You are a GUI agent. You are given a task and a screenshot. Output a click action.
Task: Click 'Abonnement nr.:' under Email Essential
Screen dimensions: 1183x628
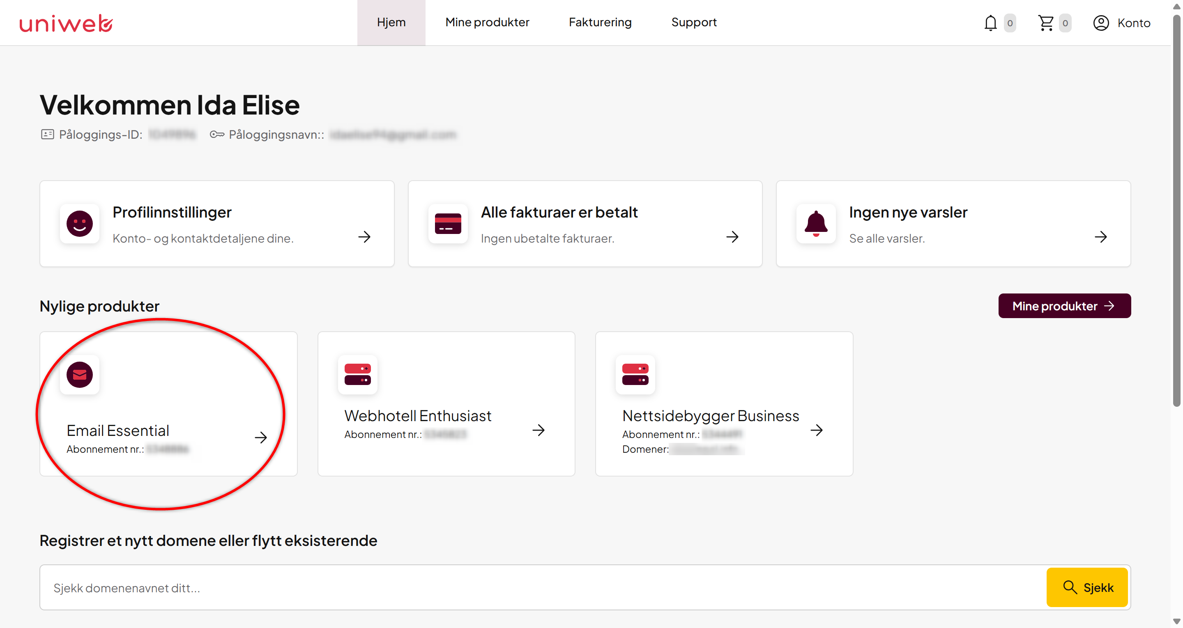pyautogui.click(x=105, y=449)
